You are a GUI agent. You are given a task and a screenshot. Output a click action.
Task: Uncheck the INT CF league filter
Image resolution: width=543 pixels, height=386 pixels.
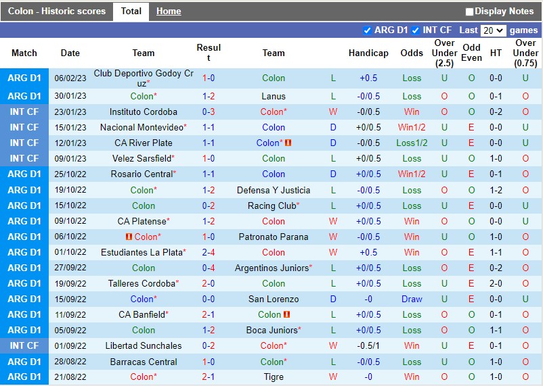pos(416,30)
